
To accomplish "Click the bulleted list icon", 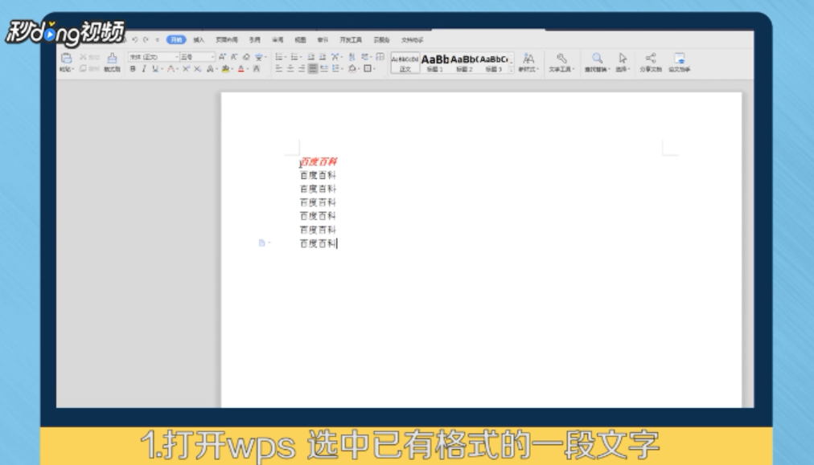I will [279, 57].
